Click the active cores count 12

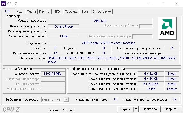(x=115, y=99)
